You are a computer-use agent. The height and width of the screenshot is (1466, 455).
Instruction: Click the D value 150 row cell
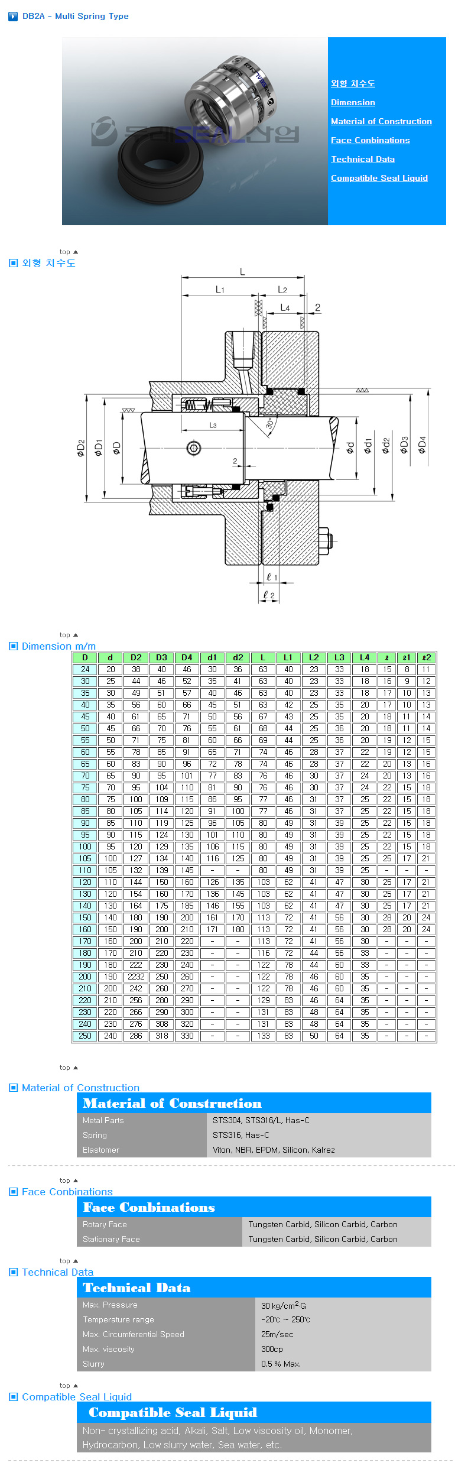[x=85, y=917]
